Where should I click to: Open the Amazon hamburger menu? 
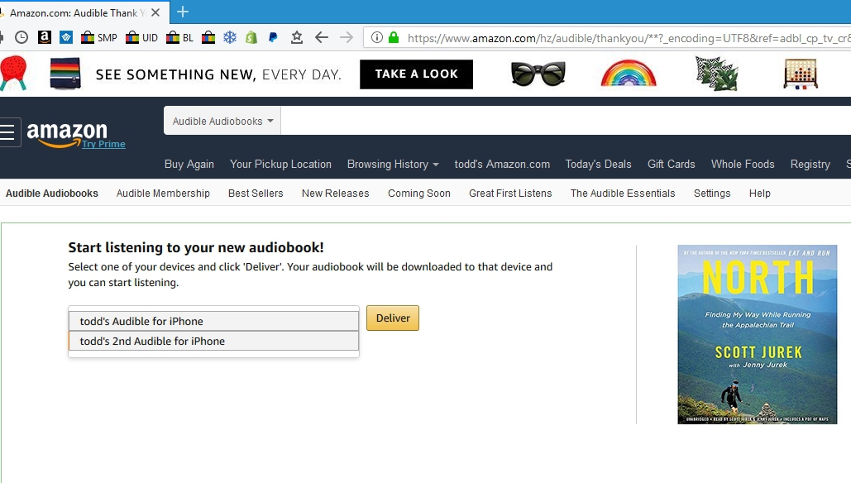point(7,132)
